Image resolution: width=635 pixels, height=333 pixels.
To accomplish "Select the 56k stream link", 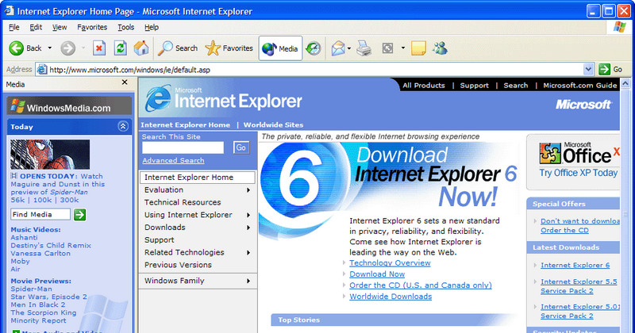I will [17, 200].
